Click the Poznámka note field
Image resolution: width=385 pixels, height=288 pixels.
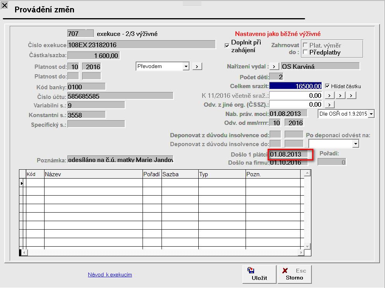pos(120,160)
